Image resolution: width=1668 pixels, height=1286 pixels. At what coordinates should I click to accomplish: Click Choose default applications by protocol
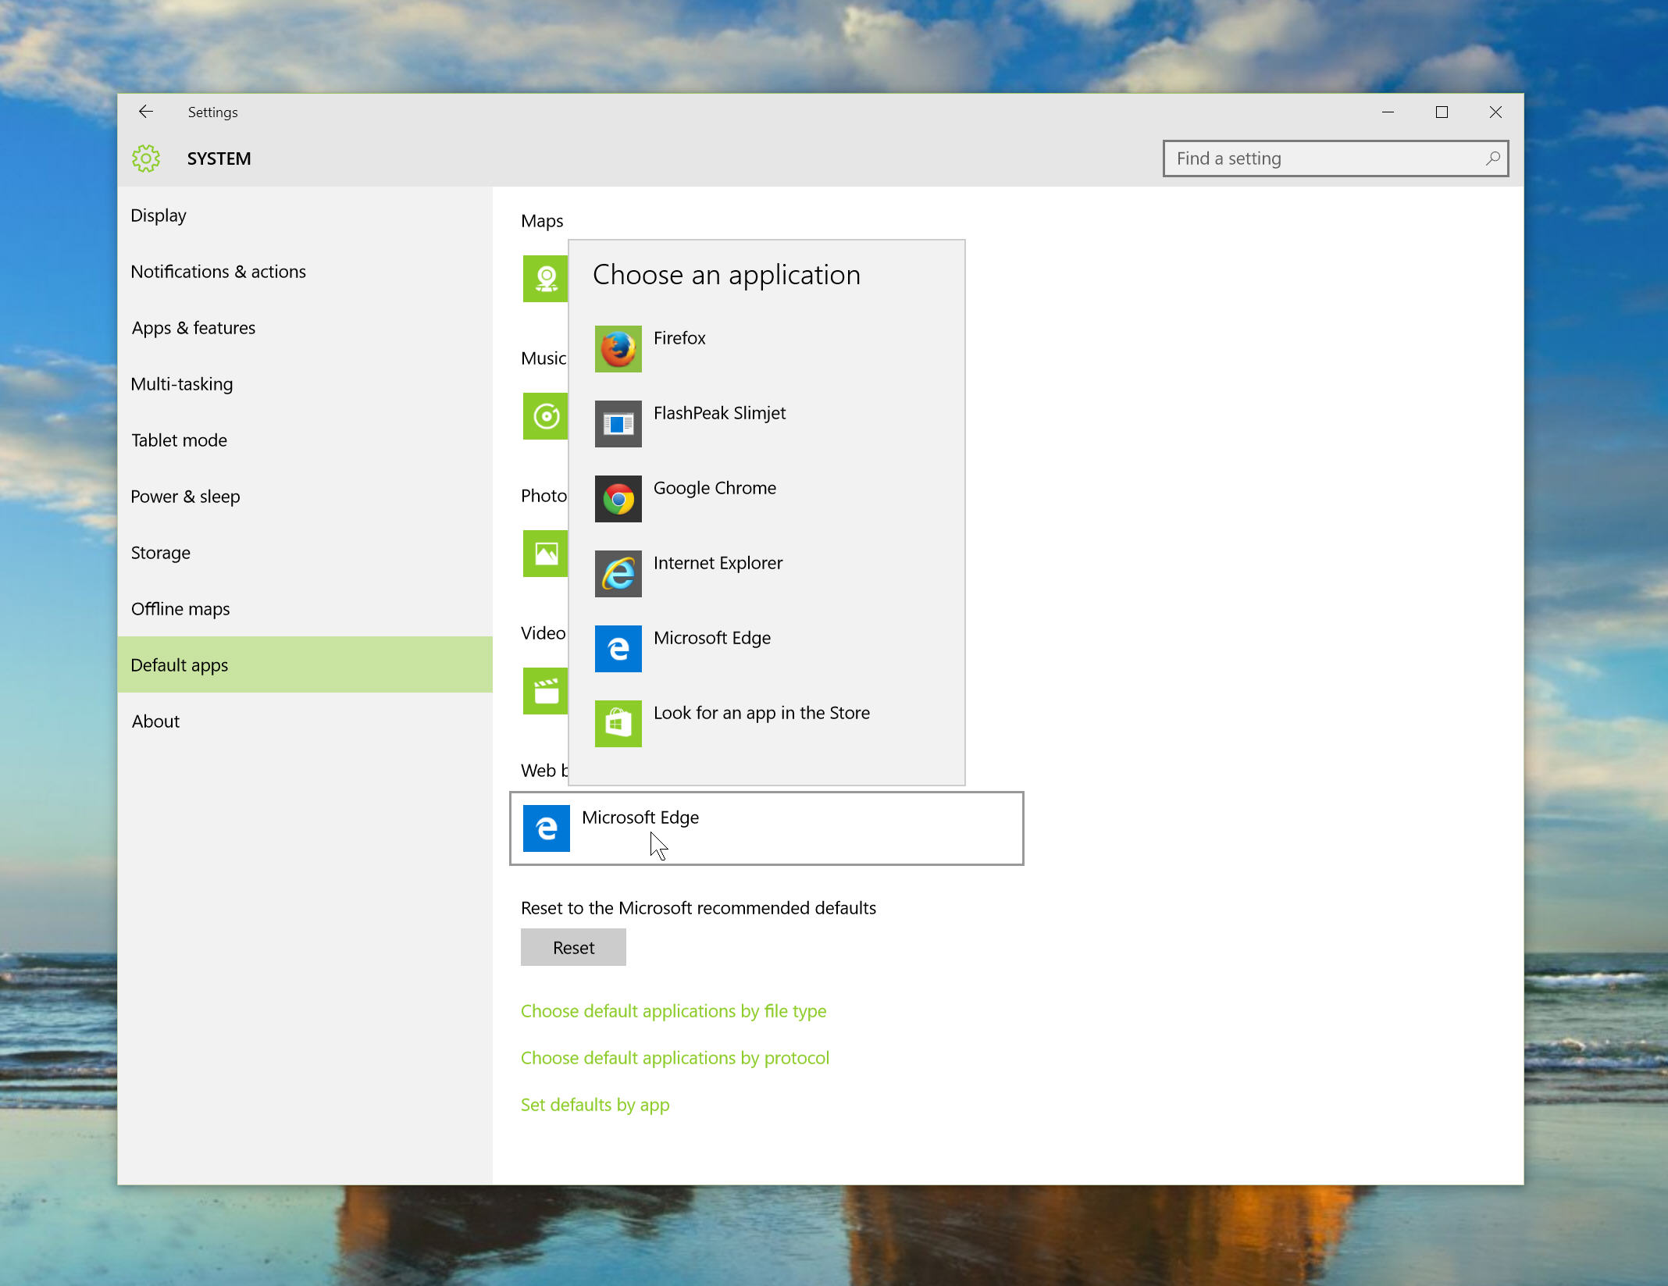[674, 1056]
